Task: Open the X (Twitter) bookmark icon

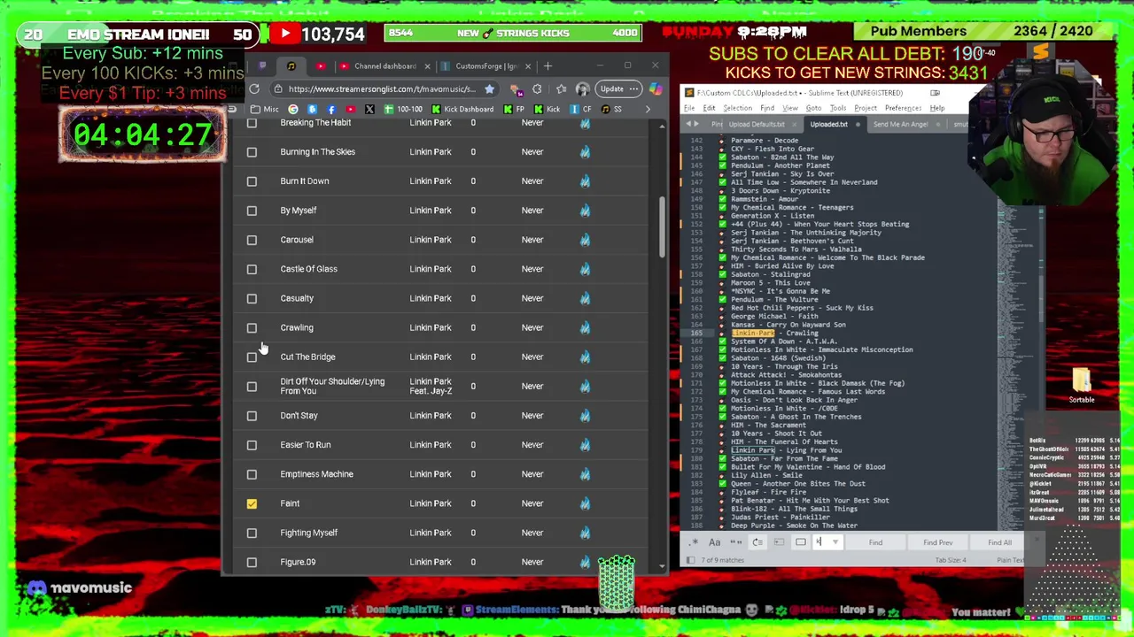Action: (369, 109)
